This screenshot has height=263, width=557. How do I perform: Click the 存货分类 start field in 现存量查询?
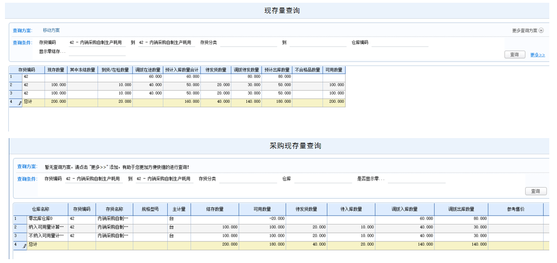[x=248, y=42]
